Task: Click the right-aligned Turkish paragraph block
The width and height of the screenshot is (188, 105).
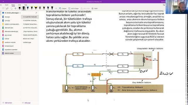Action: 142,25
